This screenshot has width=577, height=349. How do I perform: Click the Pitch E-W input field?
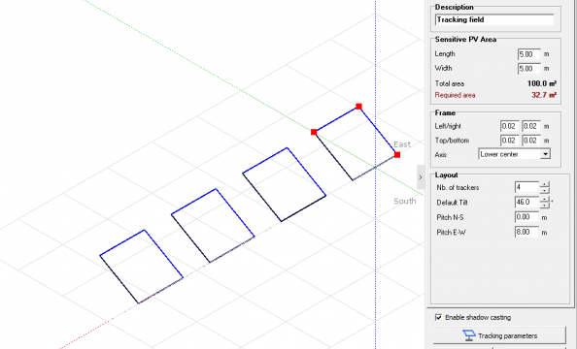tap(526, 232)
